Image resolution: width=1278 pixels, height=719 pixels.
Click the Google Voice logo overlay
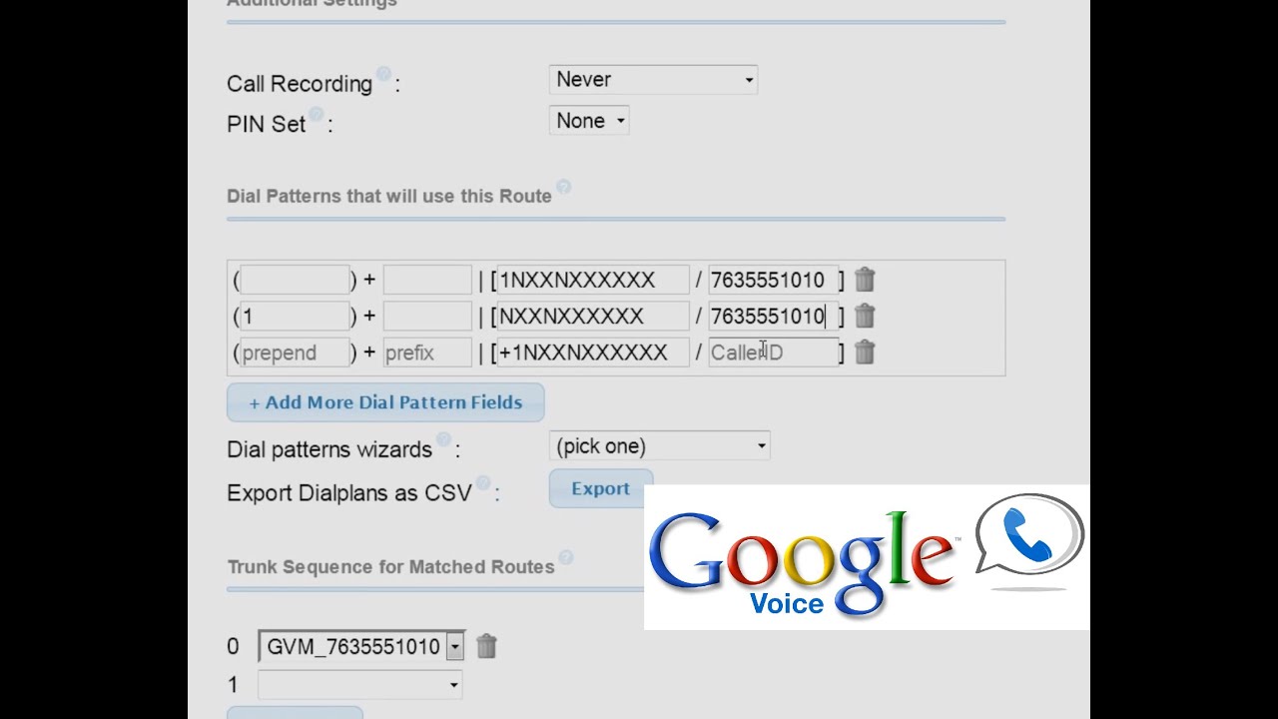[867, 557]
